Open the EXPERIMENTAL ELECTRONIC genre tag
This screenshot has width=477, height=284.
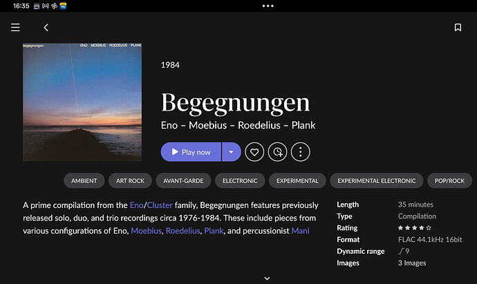point(377,181)
